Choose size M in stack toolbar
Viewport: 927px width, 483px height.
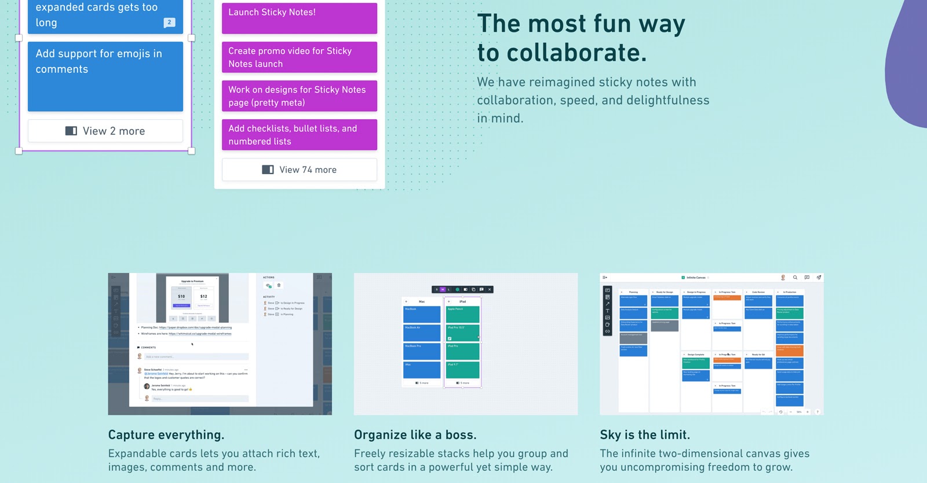[443, 289]
